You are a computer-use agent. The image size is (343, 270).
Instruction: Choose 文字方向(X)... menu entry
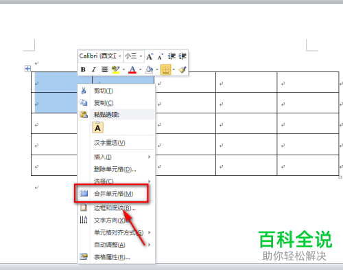tap(117, 221)
